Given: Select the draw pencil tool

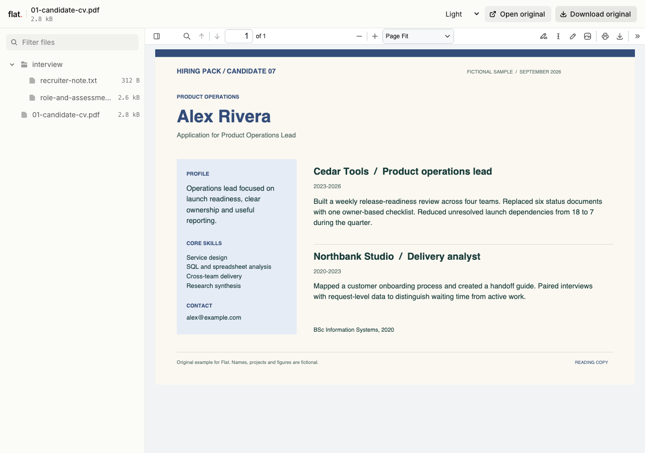Looking at the screenshot, I should pyautogui.click(x=573, y=36).
